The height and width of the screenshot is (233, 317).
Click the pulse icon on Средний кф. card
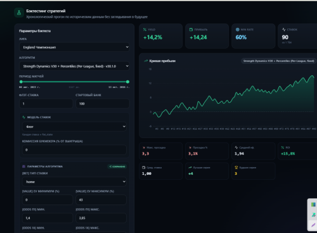click(x=236, y=148)
